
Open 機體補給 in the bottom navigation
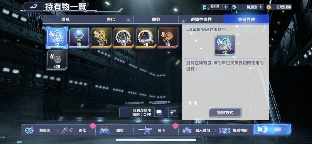click(234, 130)
